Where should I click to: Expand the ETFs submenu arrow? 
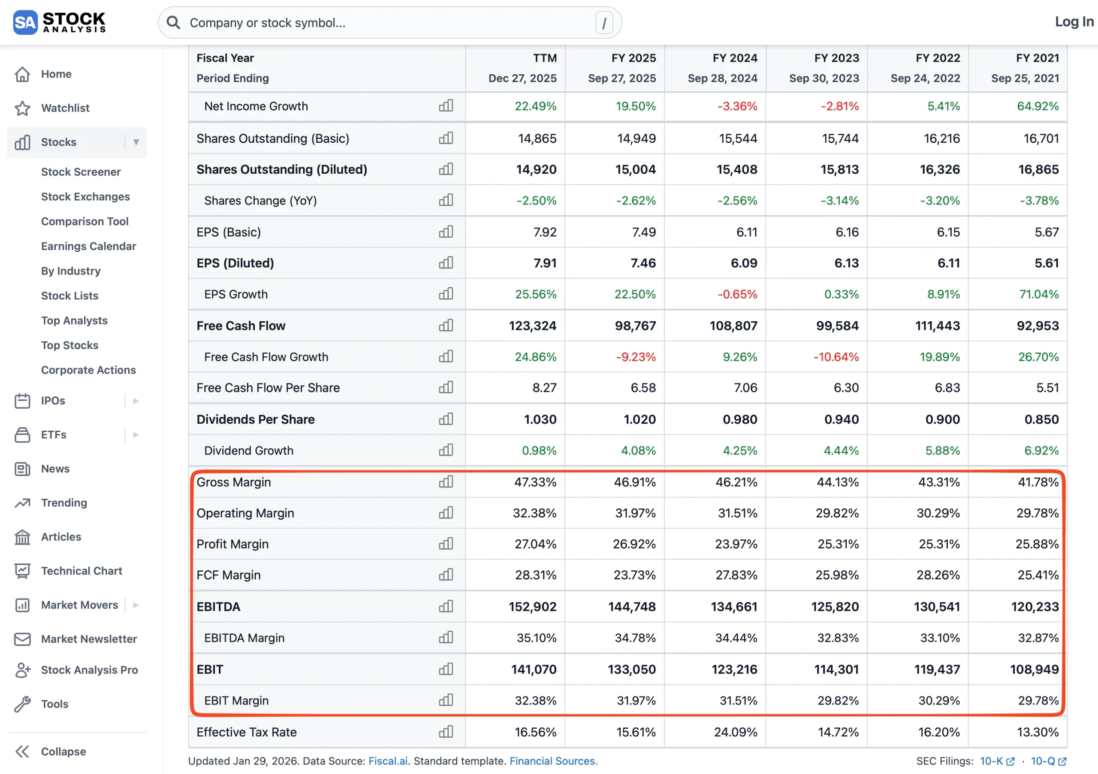[136, 434]
